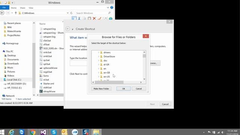Expand the DriverStore folder node
Image resolution: width=240 pixels, height=135 pixels.
(x=99, y=57)
